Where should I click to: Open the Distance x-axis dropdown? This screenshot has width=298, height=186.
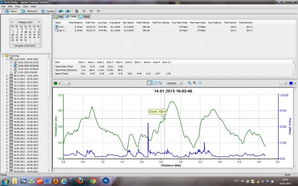175,83
